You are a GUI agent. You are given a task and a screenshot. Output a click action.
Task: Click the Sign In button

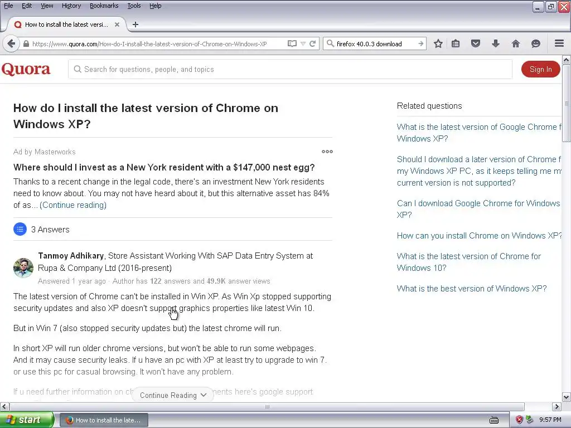point(540,69)
